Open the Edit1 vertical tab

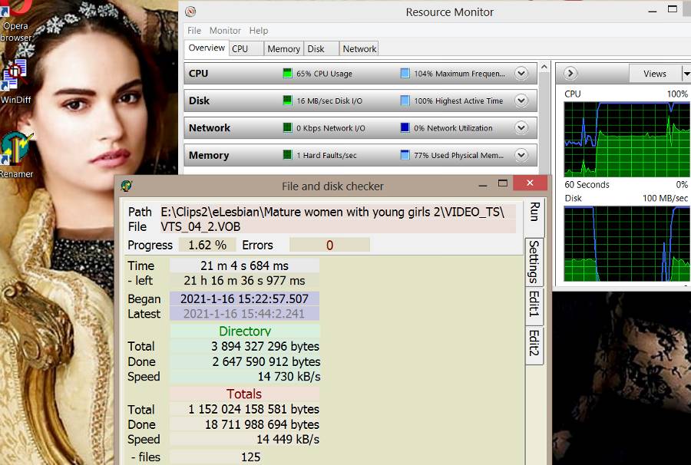(534, 307)
